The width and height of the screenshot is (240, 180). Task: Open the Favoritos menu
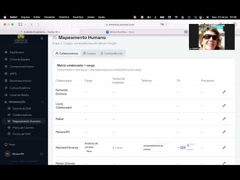[x=78, y=17]
